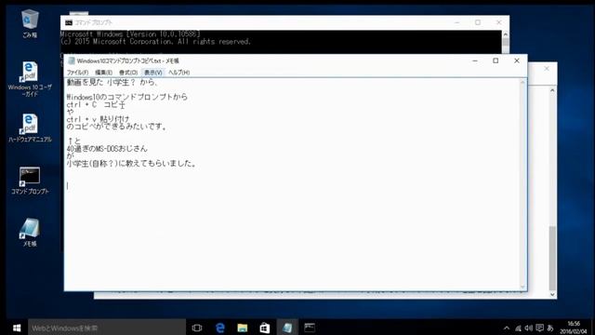Close the Notepad window

(x=517, y=60)
